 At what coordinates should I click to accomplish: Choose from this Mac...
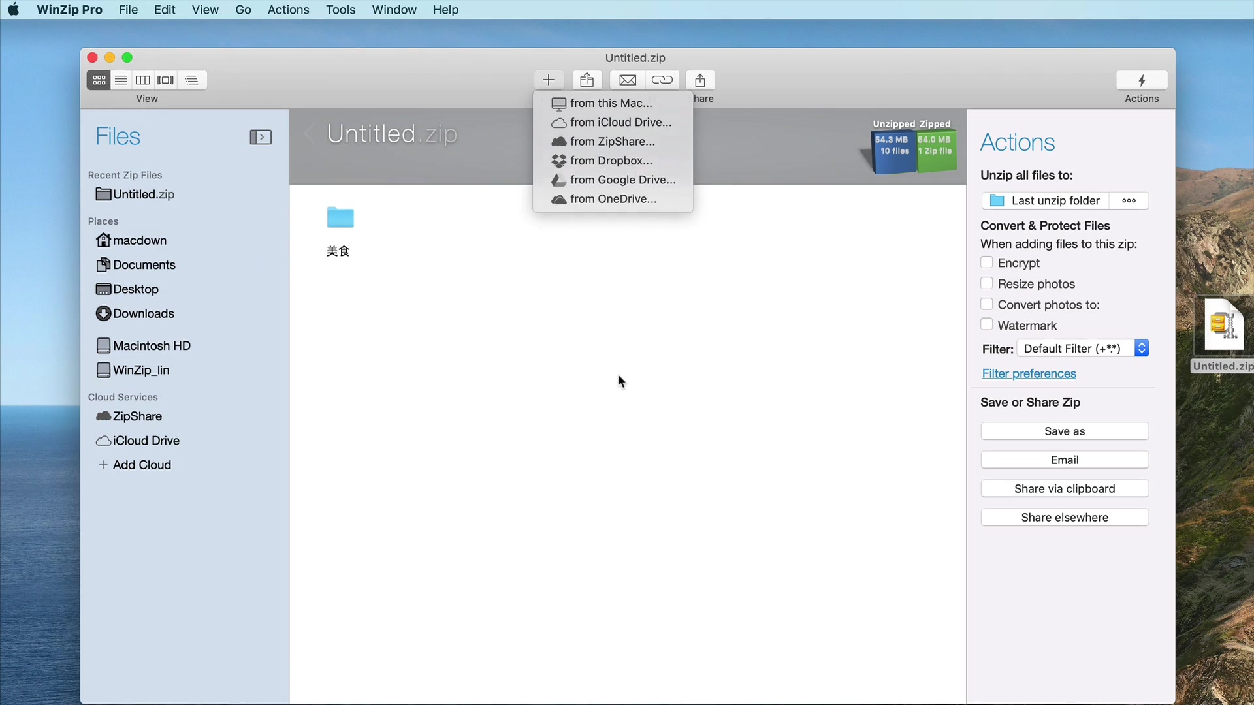[x=613, y=103]
